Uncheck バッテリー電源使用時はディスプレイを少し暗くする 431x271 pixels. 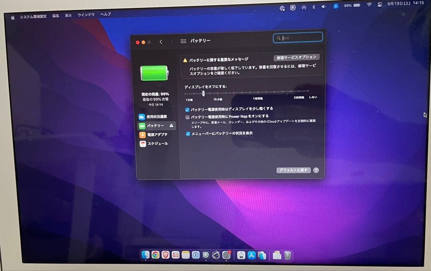[188, 109]
